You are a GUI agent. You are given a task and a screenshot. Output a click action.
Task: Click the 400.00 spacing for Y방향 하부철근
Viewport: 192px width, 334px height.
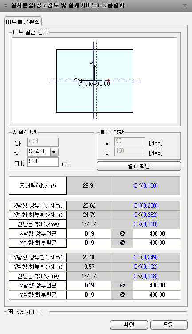pyautogui.click(x=157, y=295)
